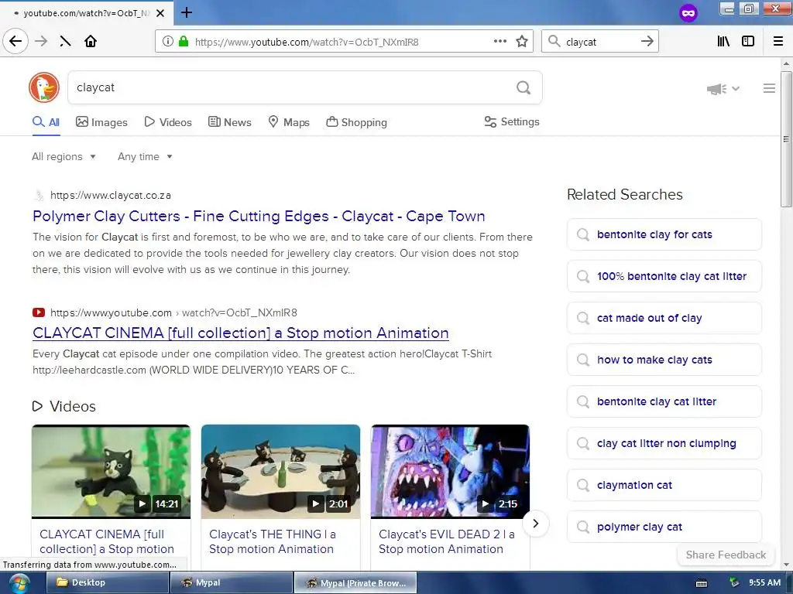793x594 pixels.
Task: Click the 9:55 AM taskbar clock
Action: point(764,582)
